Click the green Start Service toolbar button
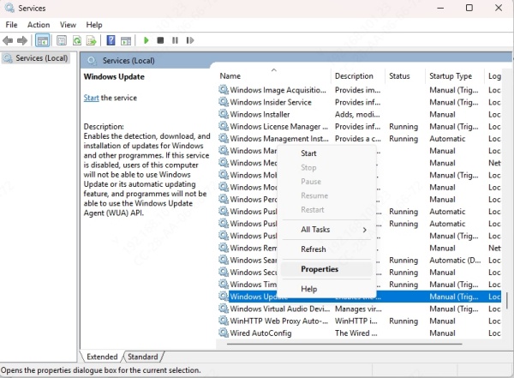The width and height of the screenshot is (514, 378). coord(146,40)
